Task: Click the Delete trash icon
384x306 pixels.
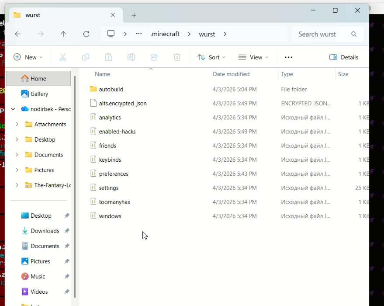Action: pos(177,57)
